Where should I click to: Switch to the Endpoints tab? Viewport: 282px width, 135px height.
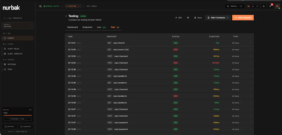pyautogui.click(x=87, y=27)
